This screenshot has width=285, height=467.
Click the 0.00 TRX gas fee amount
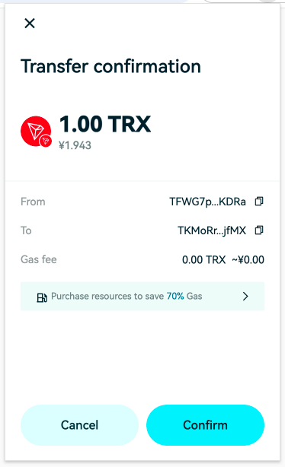pos(203,259)
